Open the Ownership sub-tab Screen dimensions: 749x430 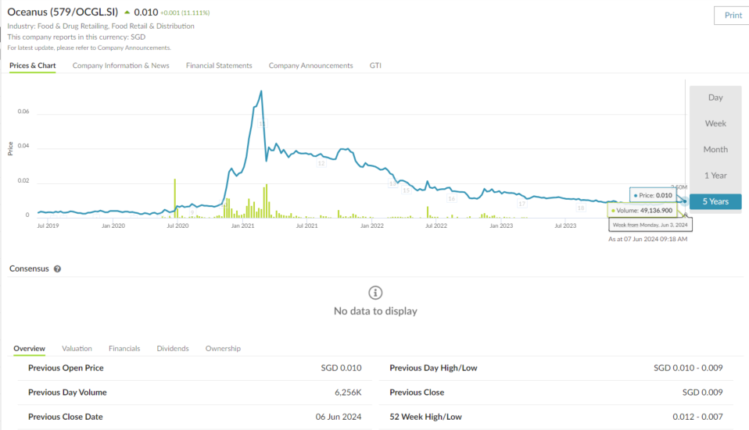(223, 349)
